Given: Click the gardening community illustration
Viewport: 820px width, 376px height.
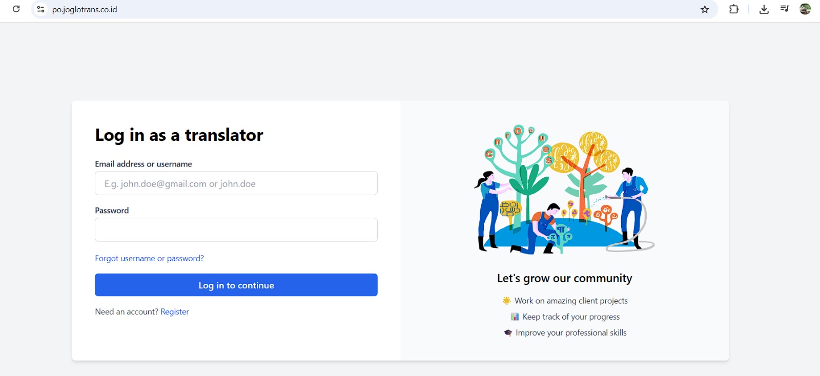Looking at the screenshot, I should (564, 189).
